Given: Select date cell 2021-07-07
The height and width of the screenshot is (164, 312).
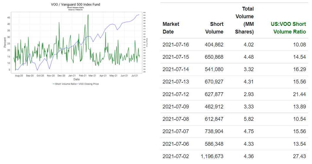Looking at the screenshot, I should (x=176, y=131).
